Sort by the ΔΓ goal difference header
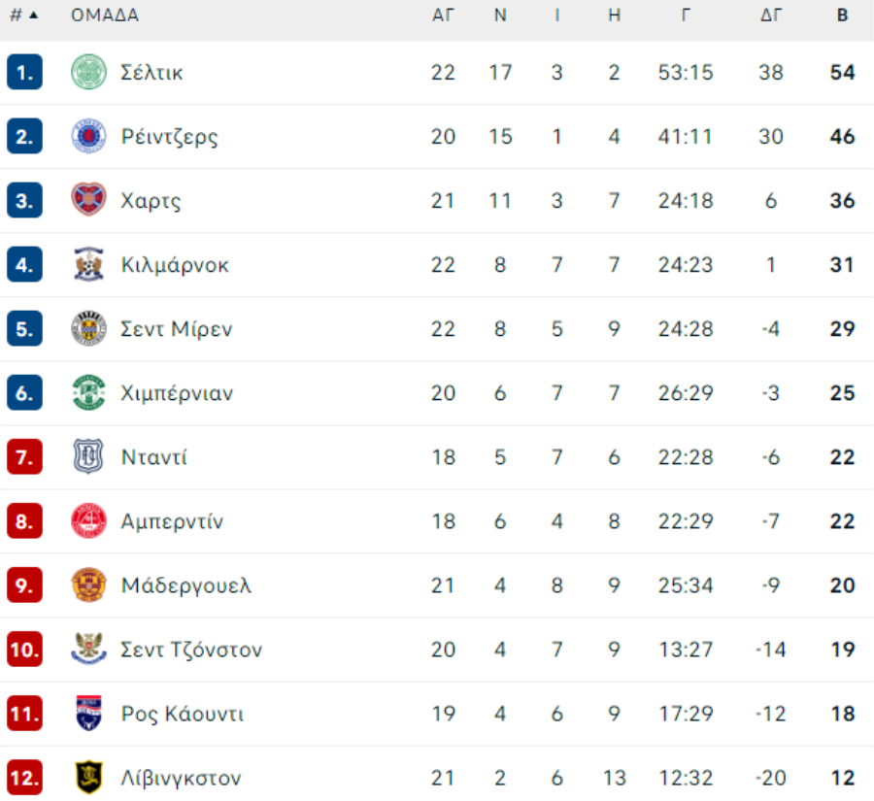The height and width of the screenshot is (801, 874). coord(771,16)
